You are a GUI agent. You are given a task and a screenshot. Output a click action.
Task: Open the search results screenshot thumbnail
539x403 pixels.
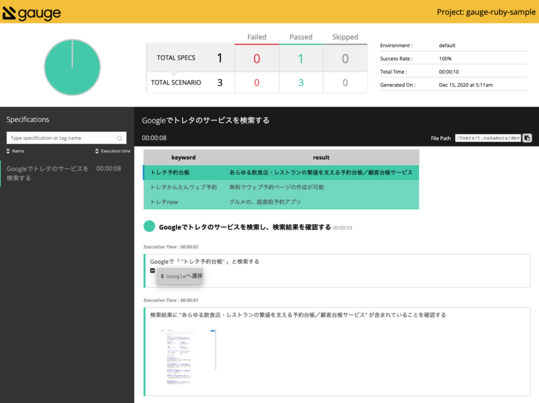pyautogui.click(x=188, y=357)
